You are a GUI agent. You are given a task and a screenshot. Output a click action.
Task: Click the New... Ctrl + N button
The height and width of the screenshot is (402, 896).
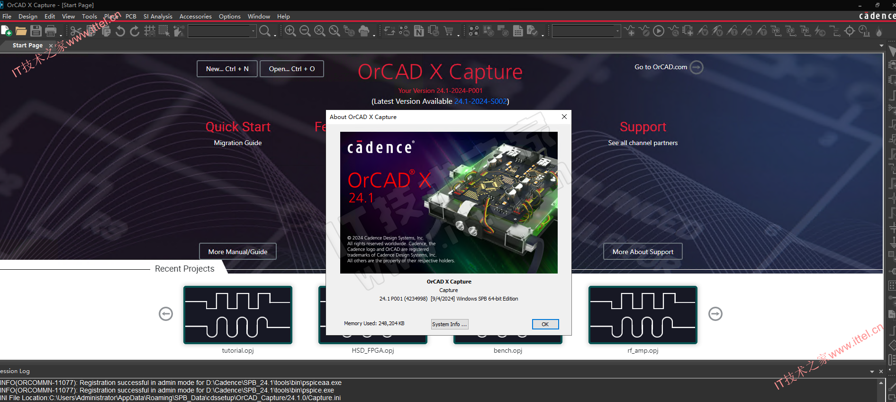[227, 69]
